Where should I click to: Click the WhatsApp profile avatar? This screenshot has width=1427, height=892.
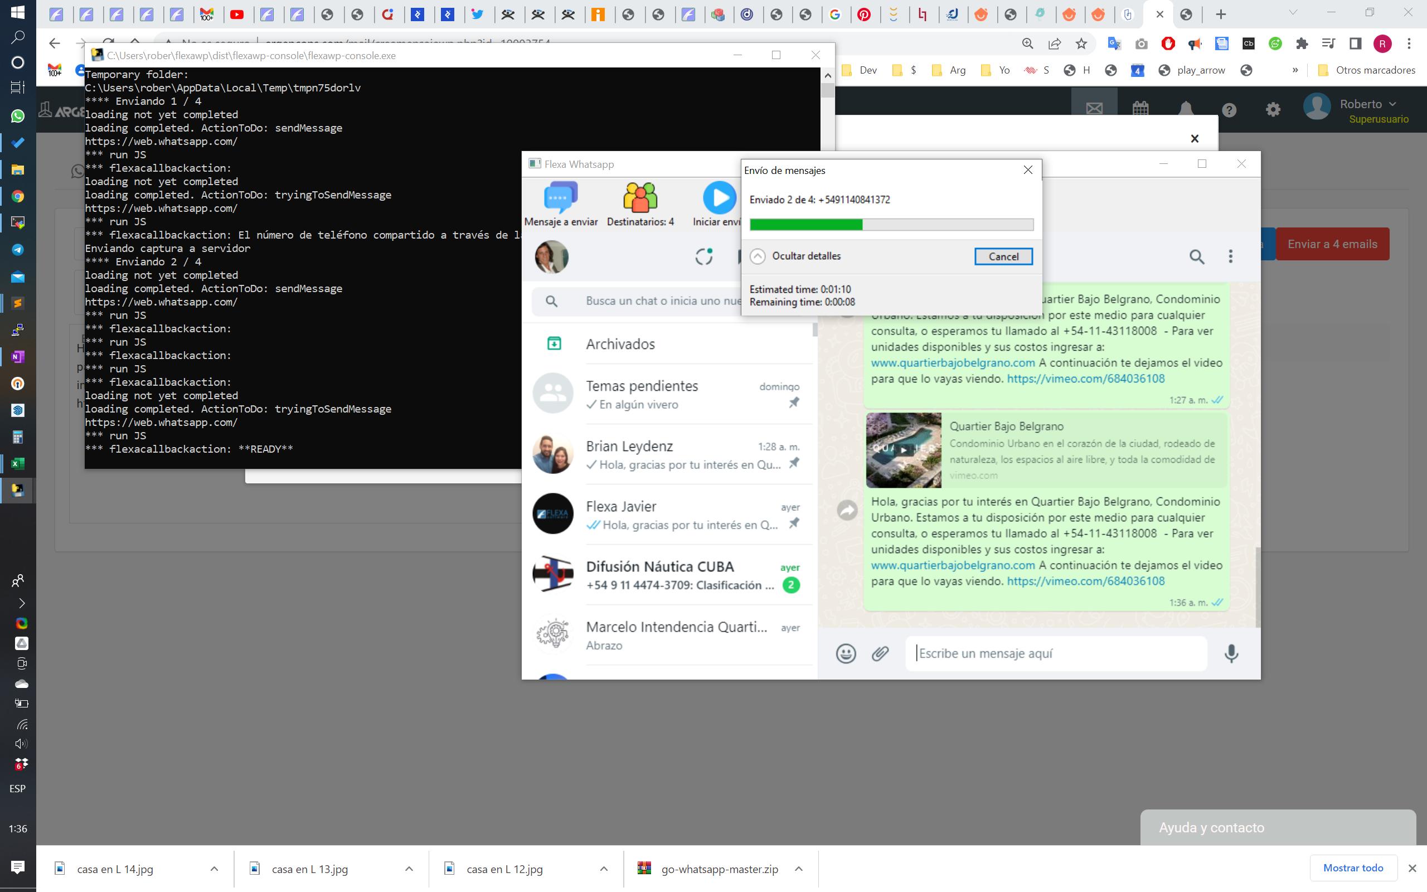click(551, 256)
